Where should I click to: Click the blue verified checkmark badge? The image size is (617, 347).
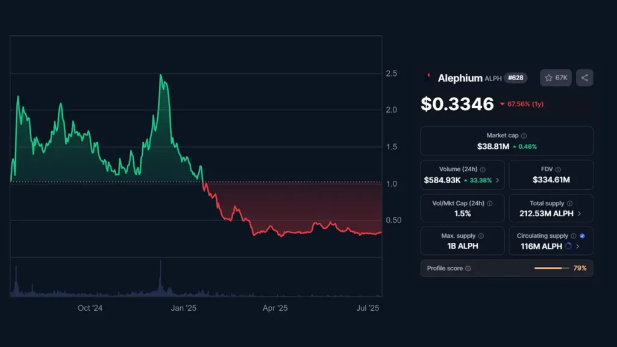pyautogui.click(x=583, y=236)
